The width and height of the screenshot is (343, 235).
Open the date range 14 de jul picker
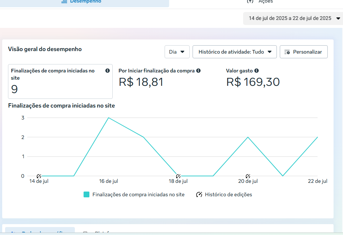point(293,18)
